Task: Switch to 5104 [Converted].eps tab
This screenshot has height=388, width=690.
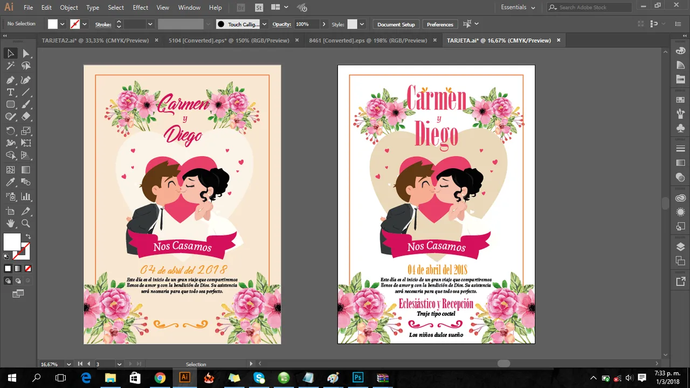Action: click(229, 40)
